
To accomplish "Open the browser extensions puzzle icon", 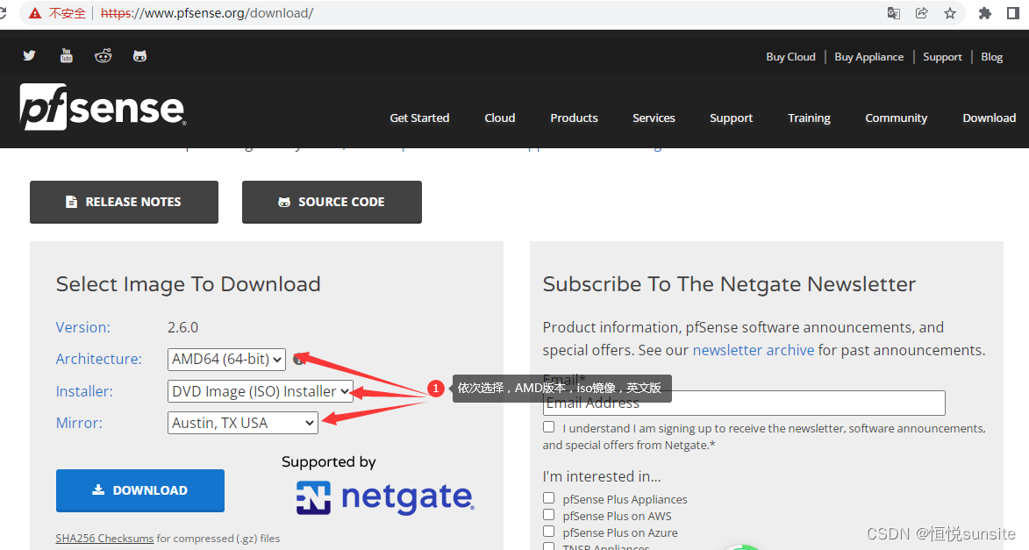I will (984, 13).
